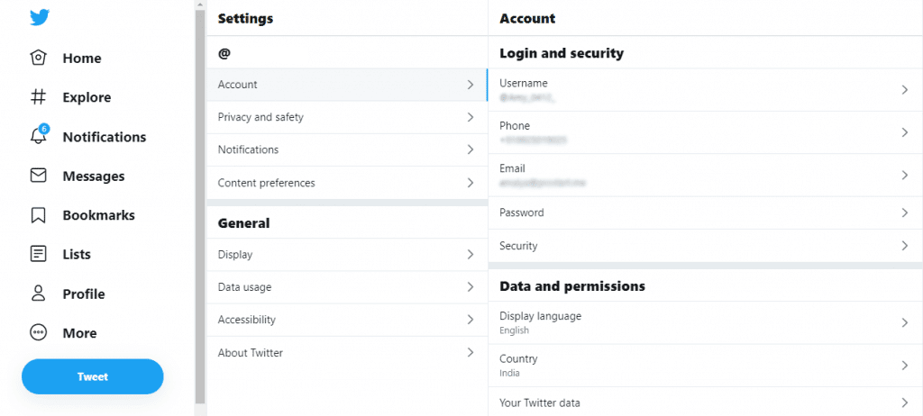Image resolution: width=923 pixels, height=416 pixels.
Task: Click the More ellipsis circle icon
Action: pos(38,332)
